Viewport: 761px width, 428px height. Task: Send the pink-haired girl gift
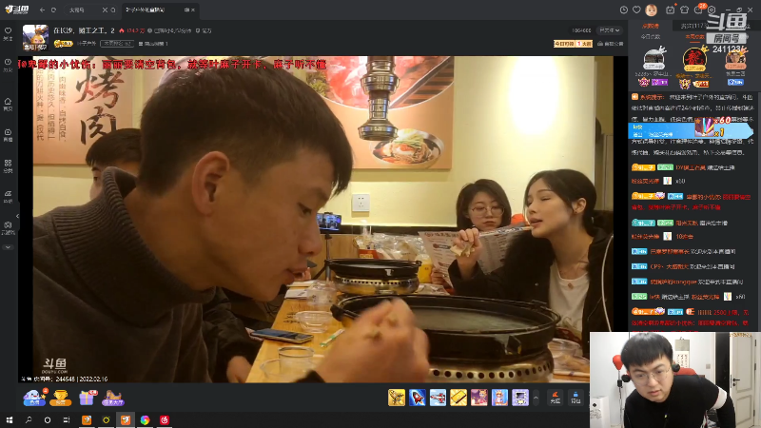point(479,398)
